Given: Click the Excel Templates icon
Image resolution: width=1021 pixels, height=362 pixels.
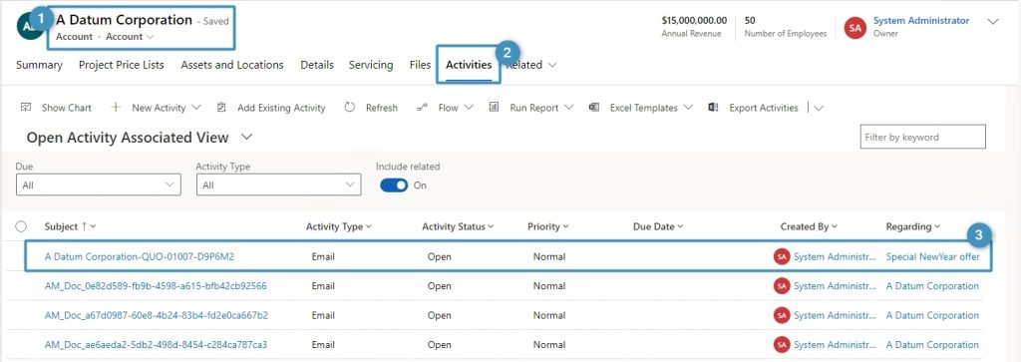Looking at the screenshot, I should pos(594,108).
